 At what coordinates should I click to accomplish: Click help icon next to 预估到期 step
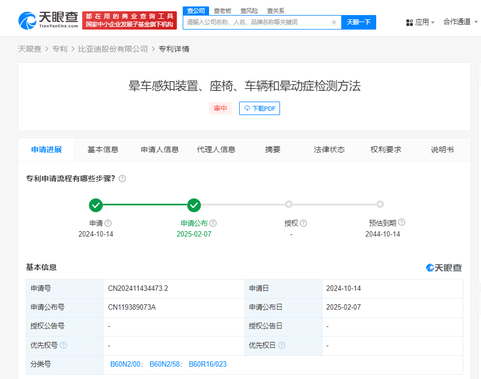401,223
